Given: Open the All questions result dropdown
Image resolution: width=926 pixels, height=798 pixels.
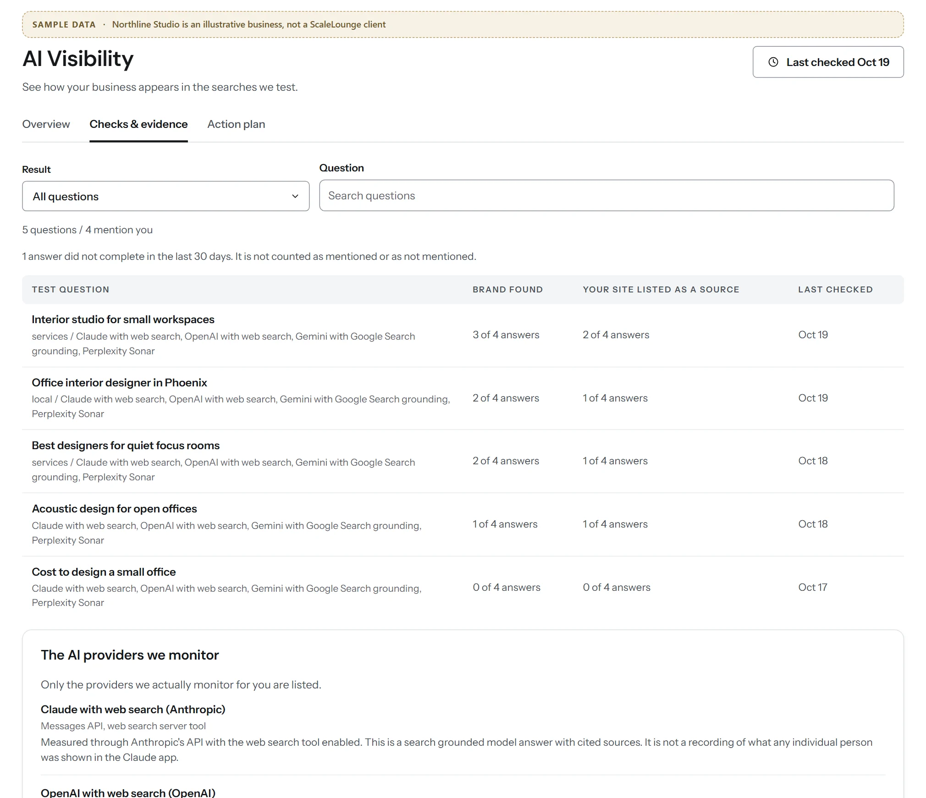Looking at the screenshot, I should pyautogui.click(x=165, y=196).
